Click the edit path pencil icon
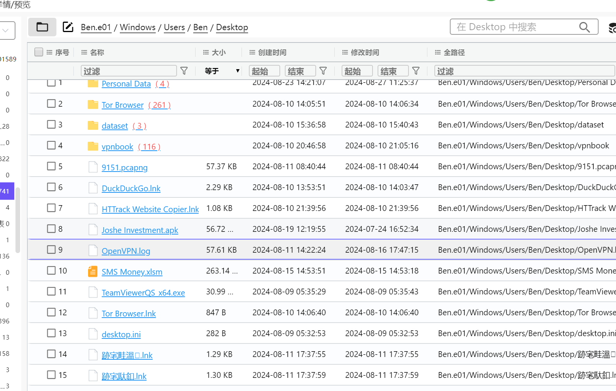 (68, 27)
